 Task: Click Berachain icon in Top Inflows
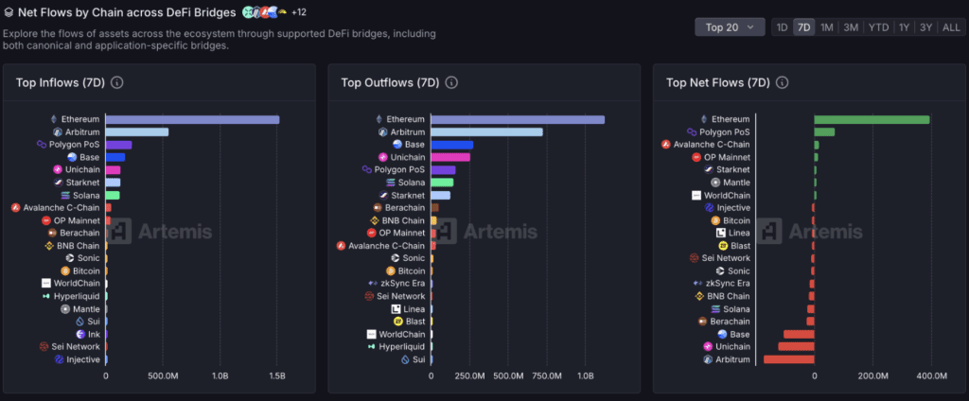[x=52, y=233]
